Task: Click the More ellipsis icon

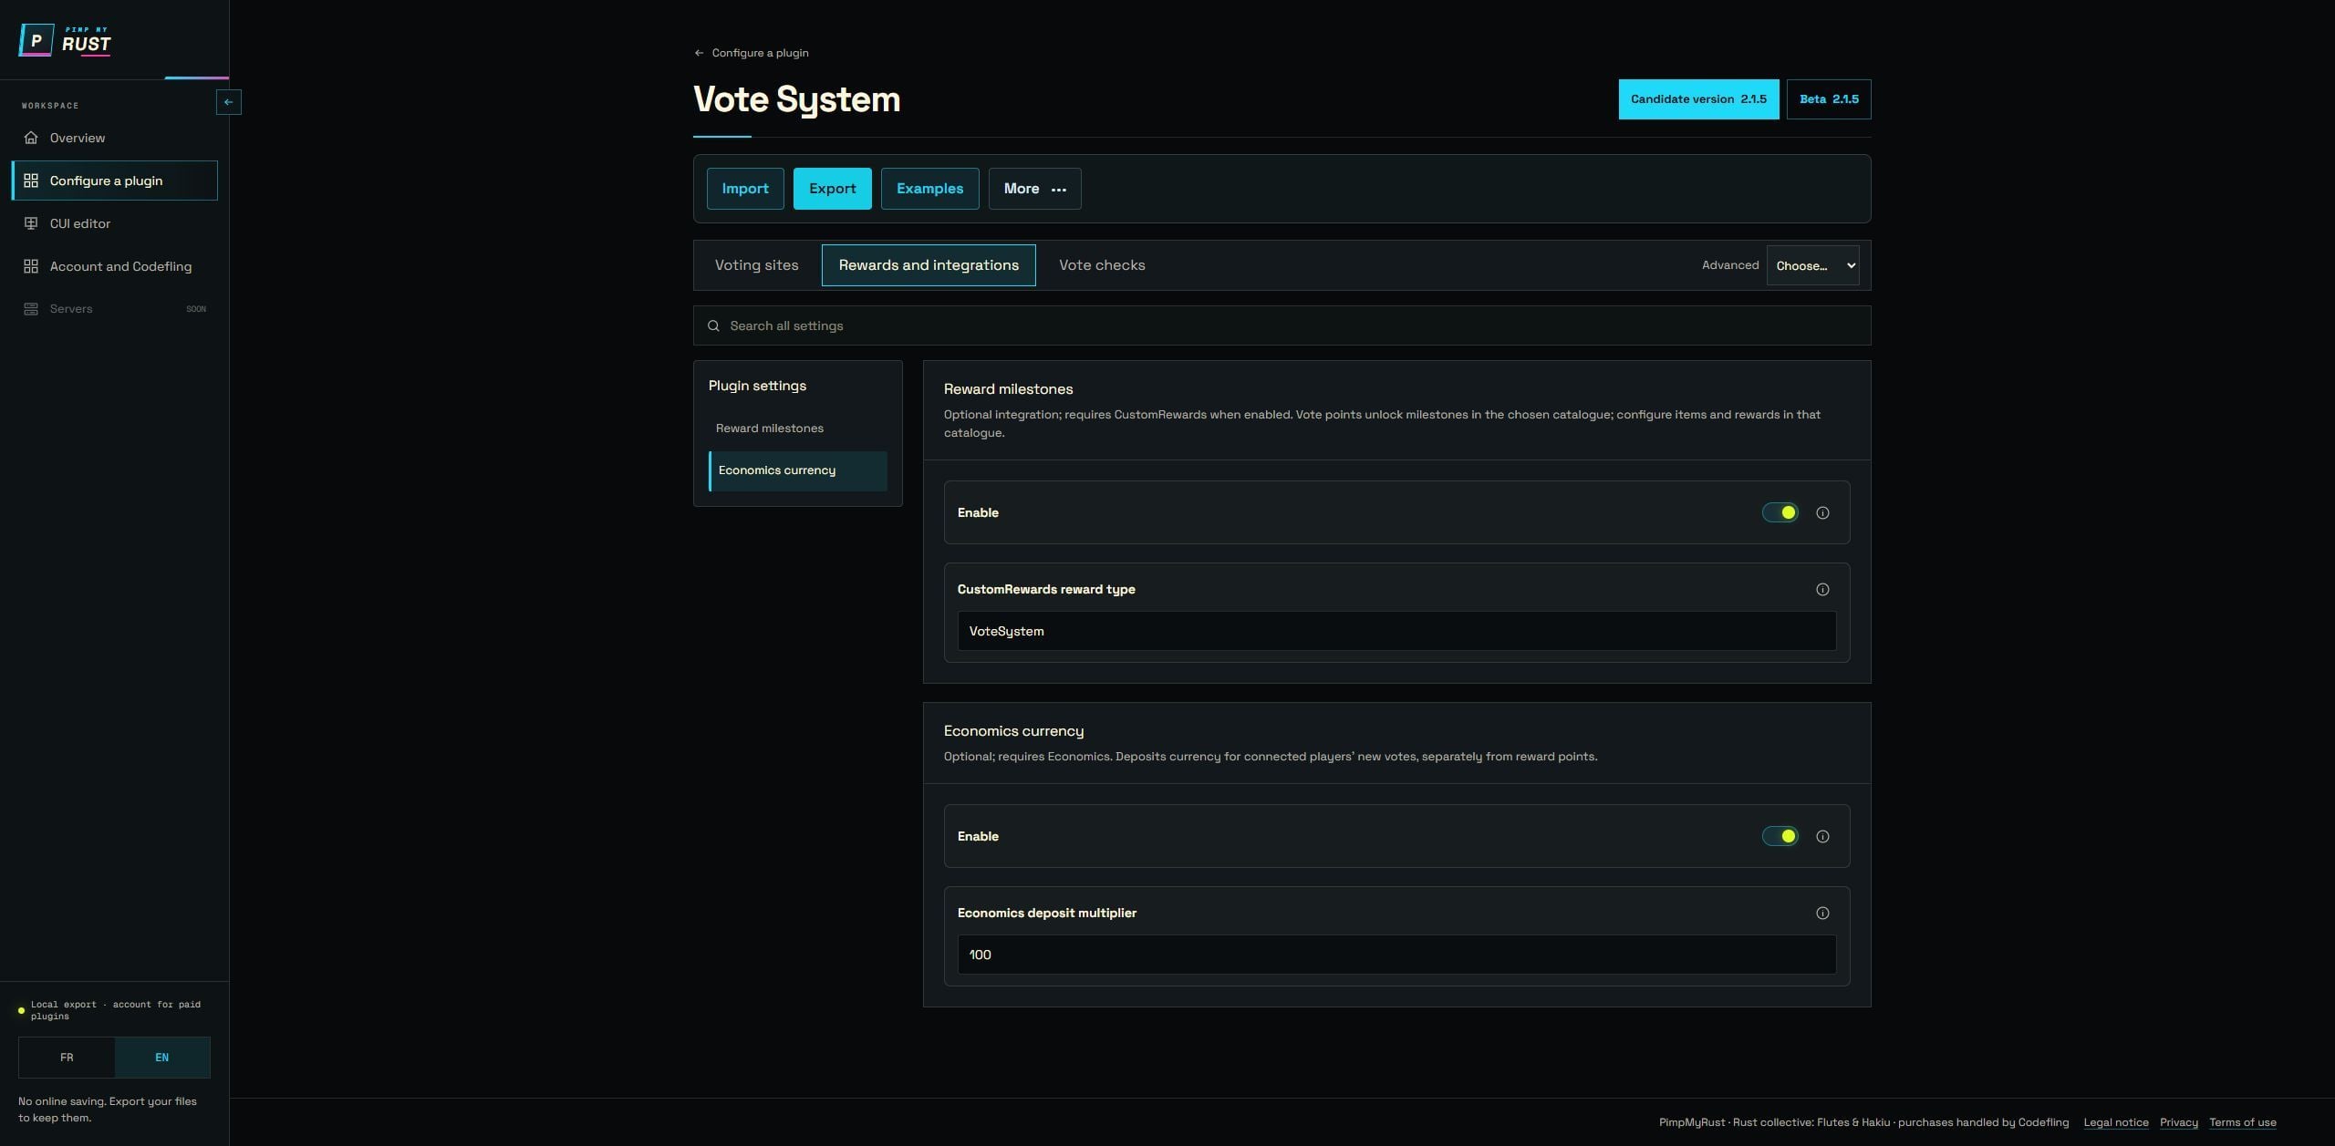Action: click(x=1058, y=189)
